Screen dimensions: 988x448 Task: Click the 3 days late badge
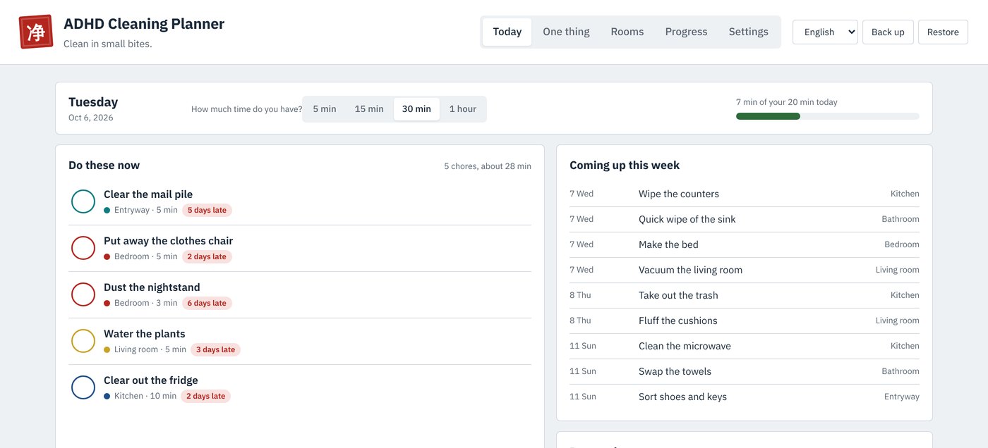click(x=215, y=349)
